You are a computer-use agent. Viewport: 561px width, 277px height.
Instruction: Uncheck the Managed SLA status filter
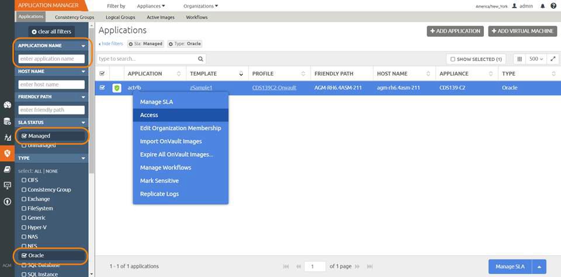click(25, 136)
